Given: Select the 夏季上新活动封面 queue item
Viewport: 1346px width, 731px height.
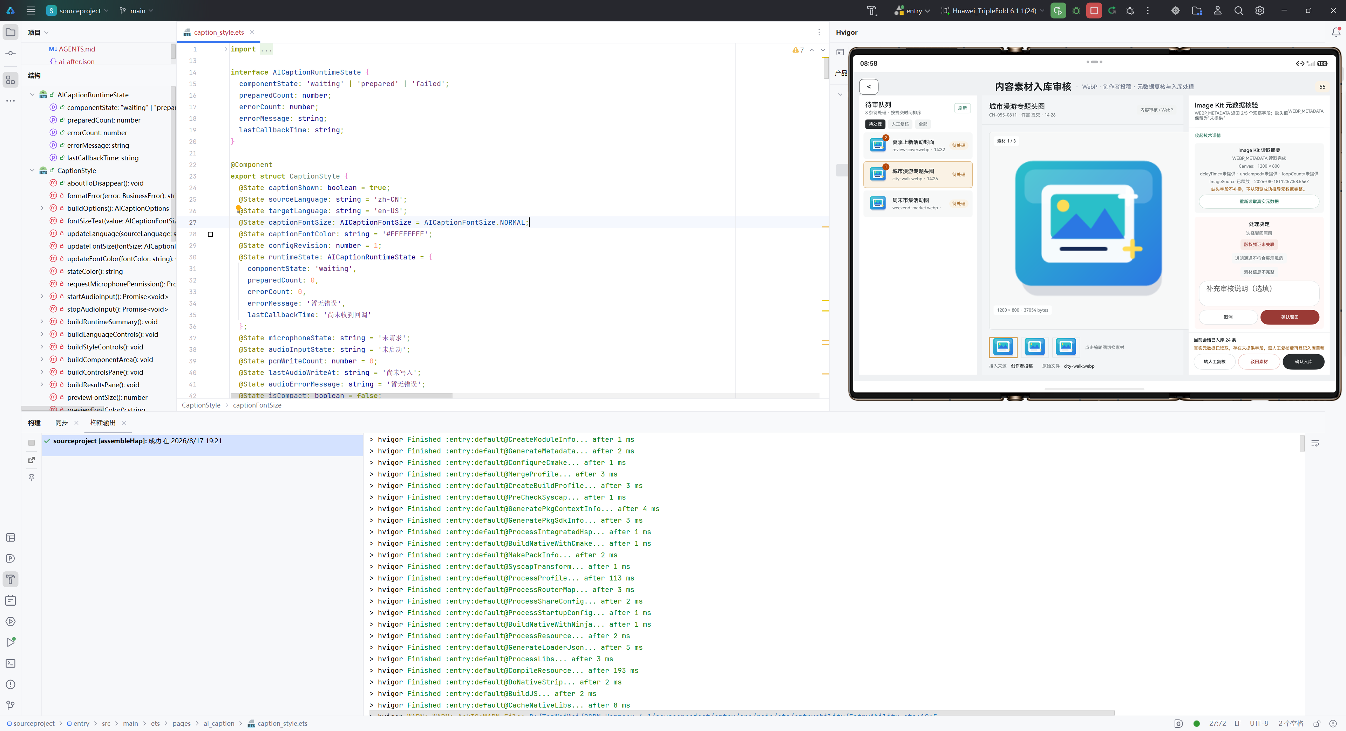Looking at the screenshot, I should click(x=918, y=145).
